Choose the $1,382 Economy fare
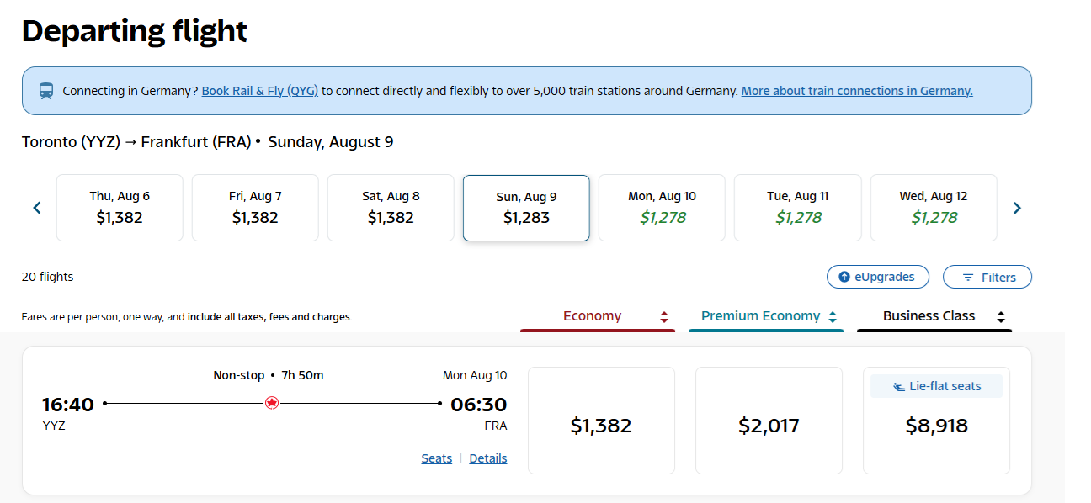1091x503 pixels. pos(601,421)
